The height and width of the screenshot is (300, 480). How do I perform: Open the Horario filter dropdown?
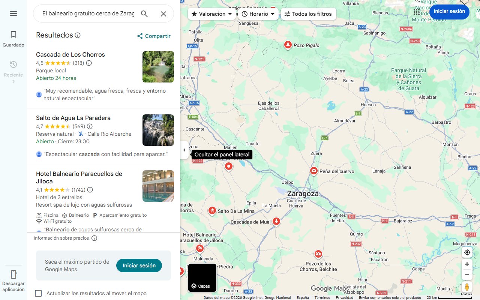click(258, 14)
